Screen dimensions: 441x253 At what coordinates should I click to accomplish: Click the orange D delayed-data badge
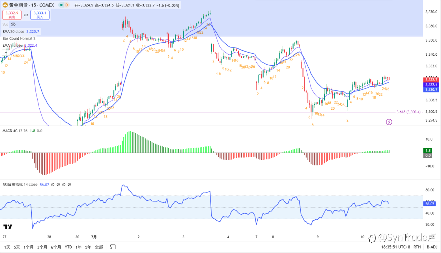(66, 5)
